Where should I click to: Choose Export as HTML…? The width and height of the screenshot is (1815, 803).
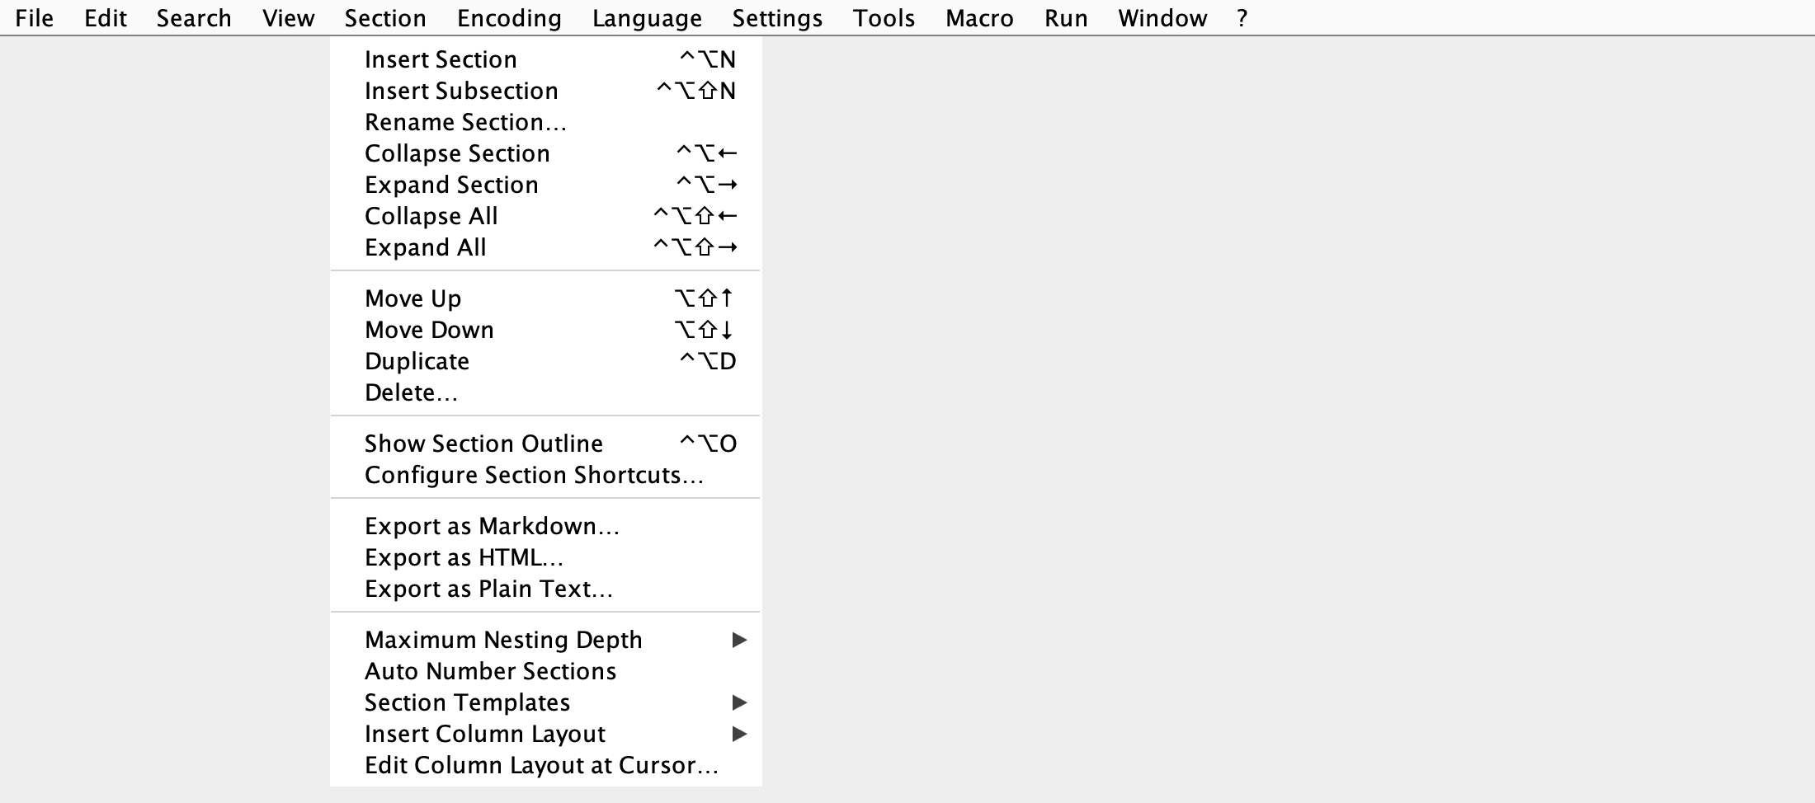pyautogui.click(x=545, y=557)
